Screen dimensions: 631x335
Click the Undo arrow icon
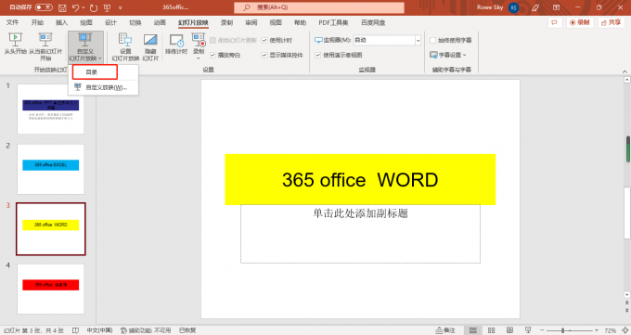tap(76, 7)
